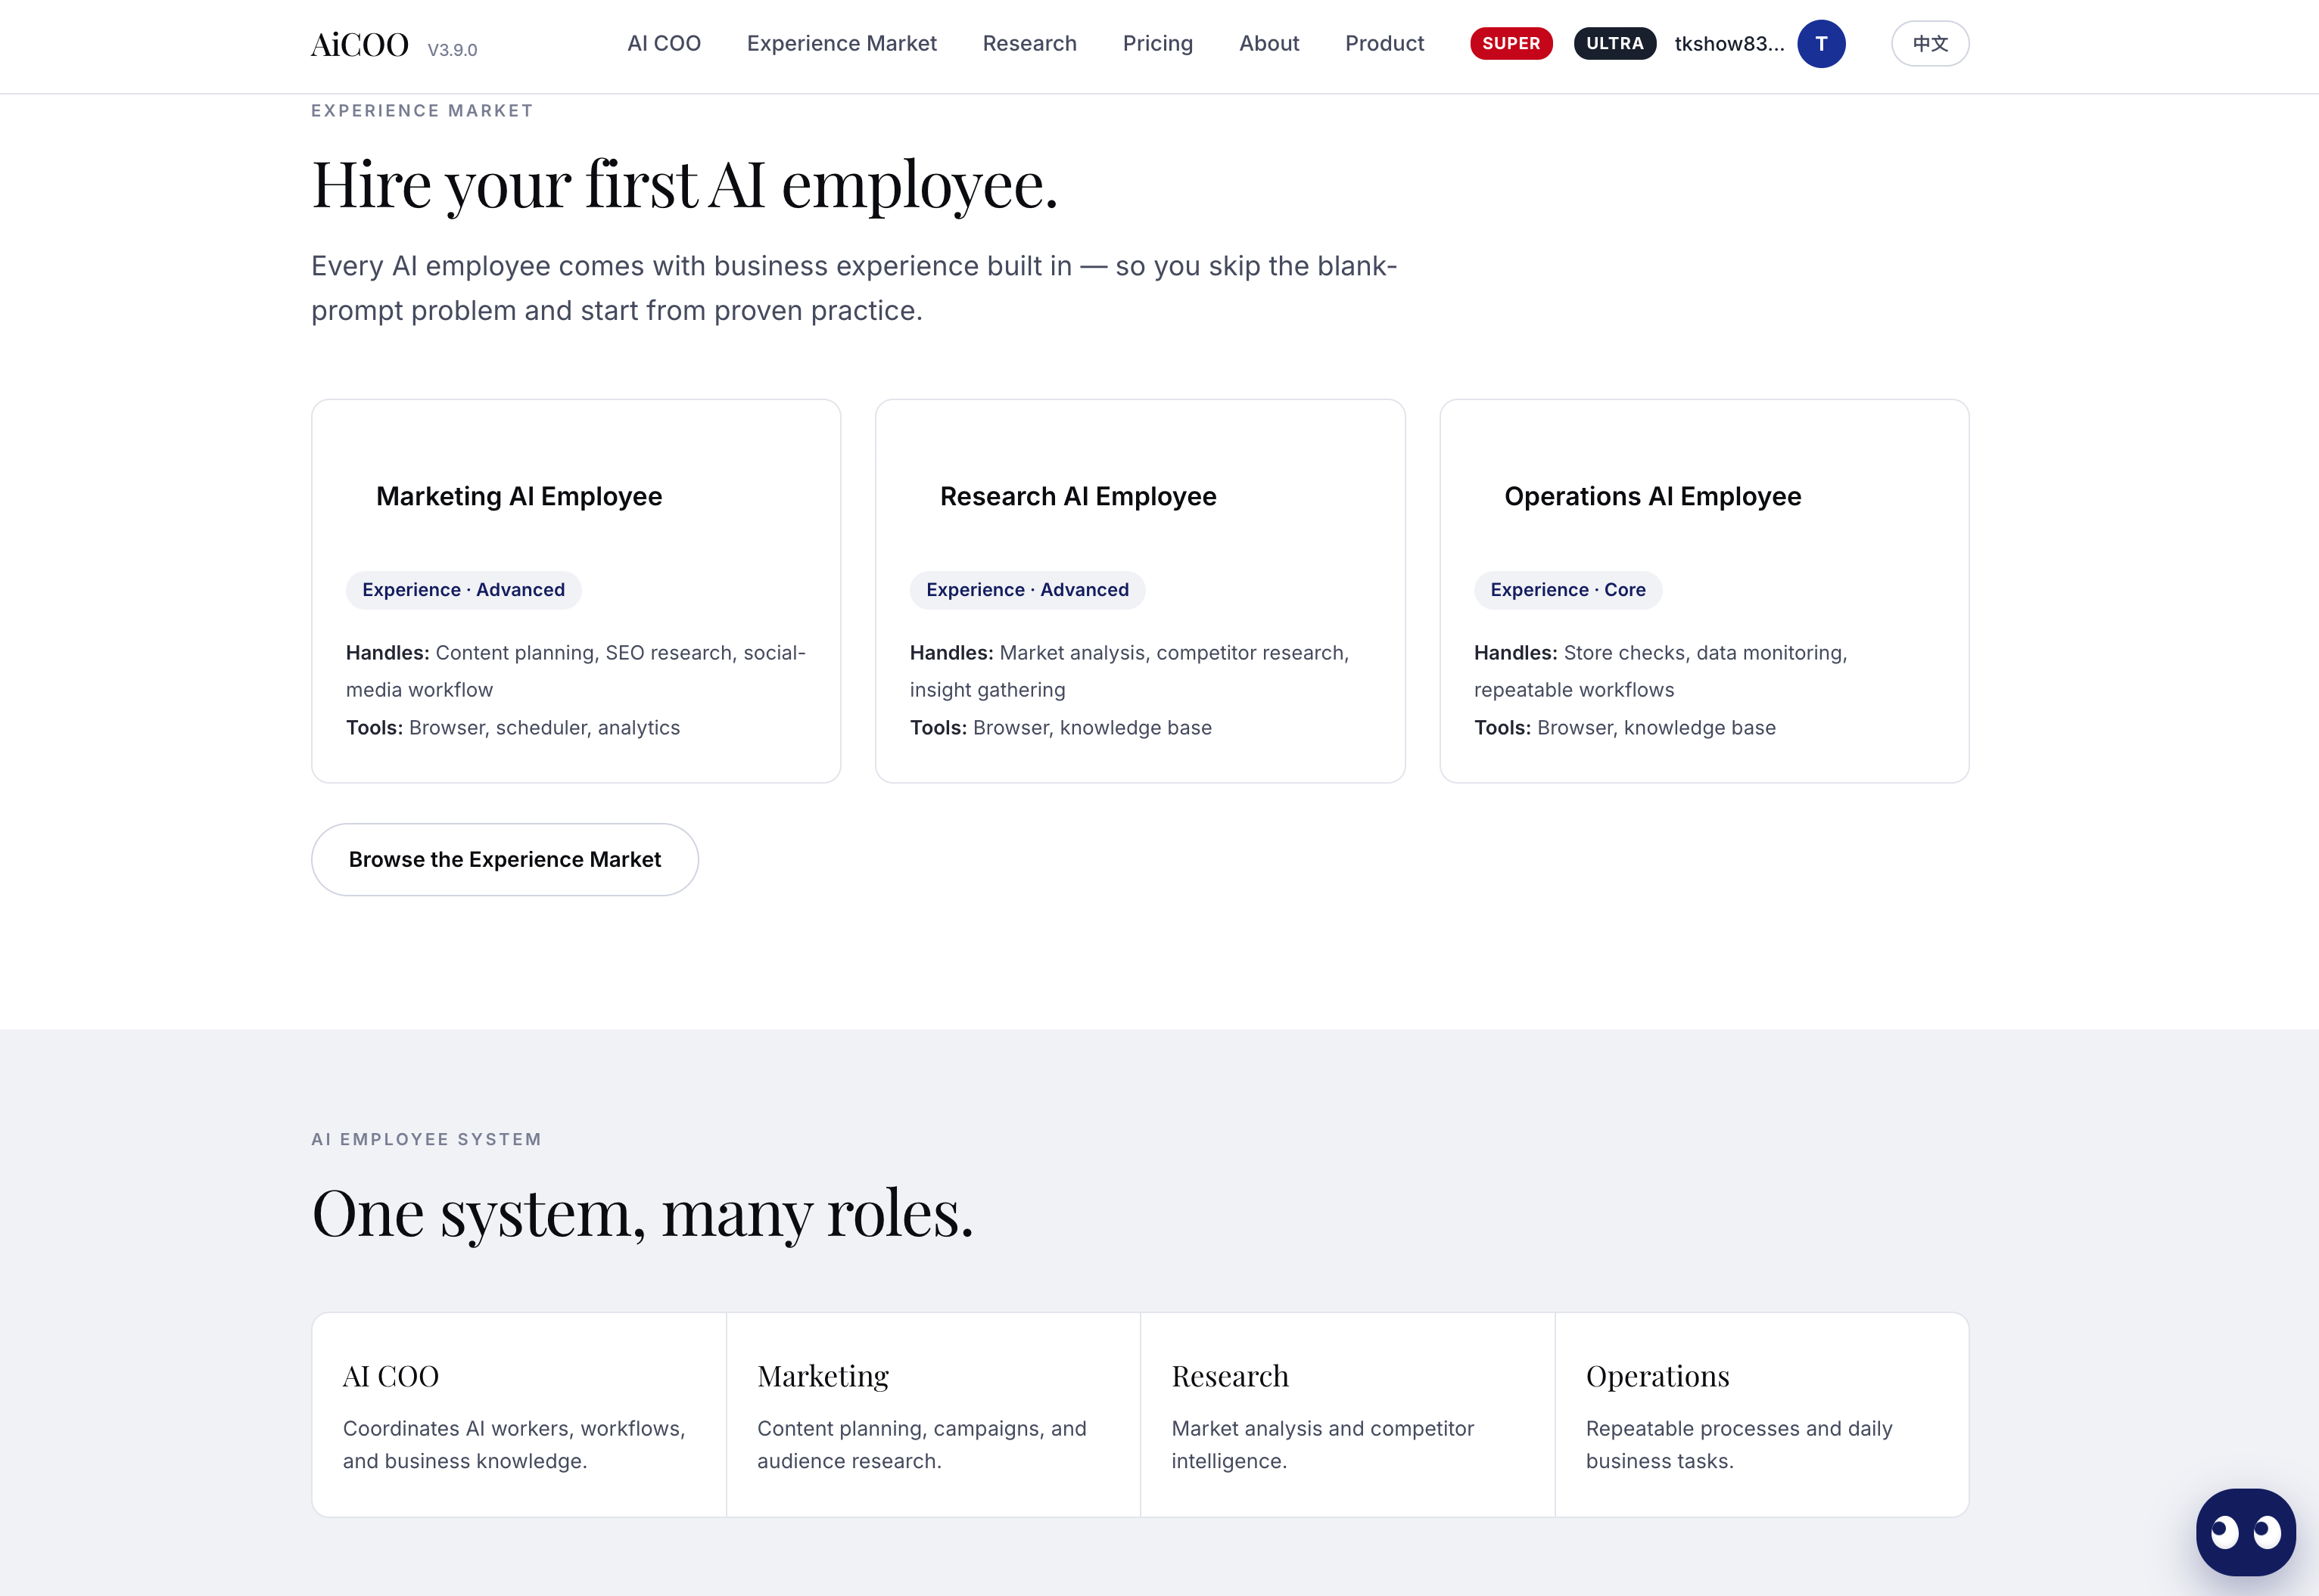This screenshot has width=2319, height=1596.
Task: Click the 'One system, many roles.' heading
Action: pos(643,1214)
